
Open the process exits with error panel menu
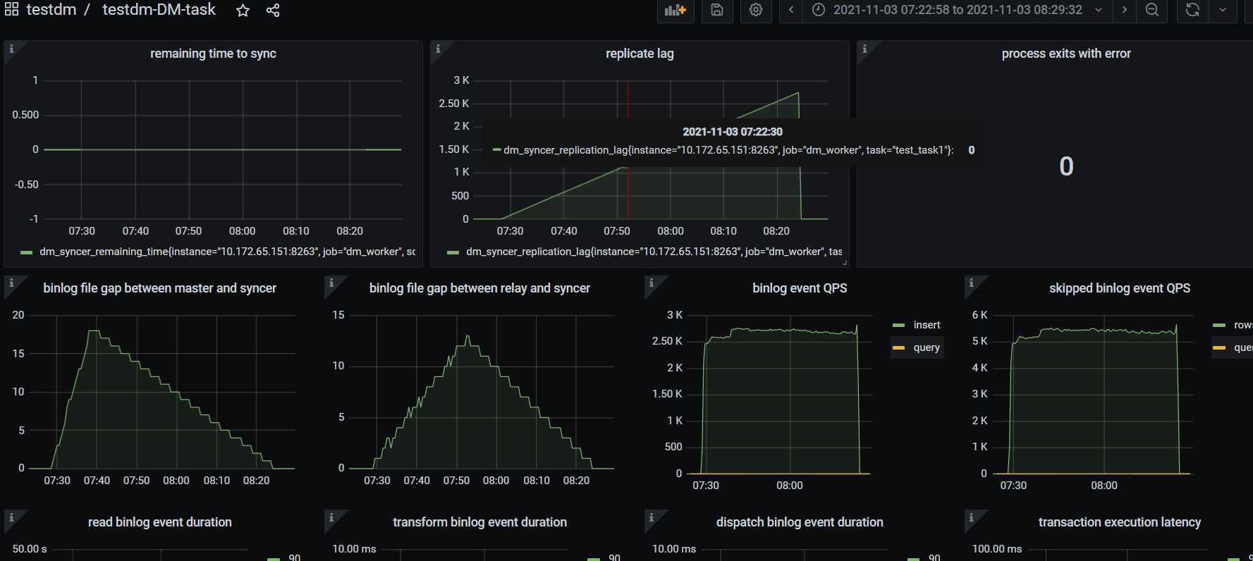pos(1065,54)
